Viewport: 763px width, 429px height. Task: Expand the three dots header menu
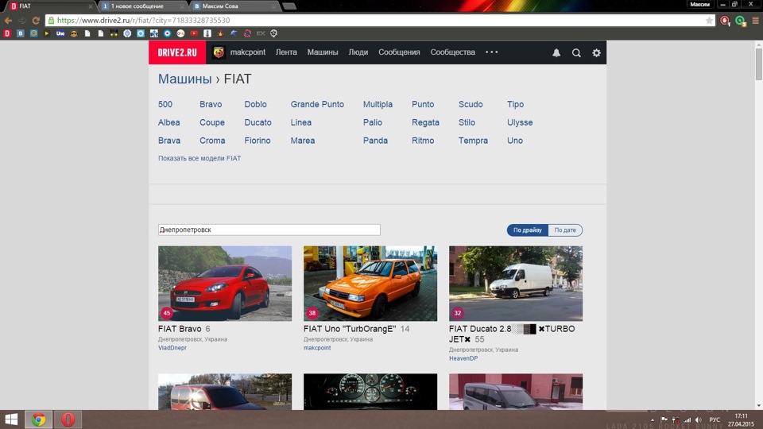click(x=491, y=52)
